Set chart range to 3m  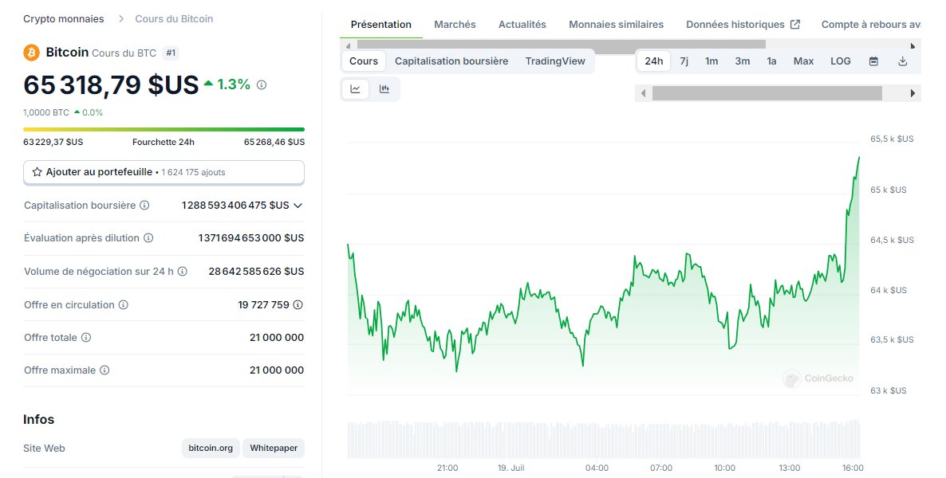point(743,61)
